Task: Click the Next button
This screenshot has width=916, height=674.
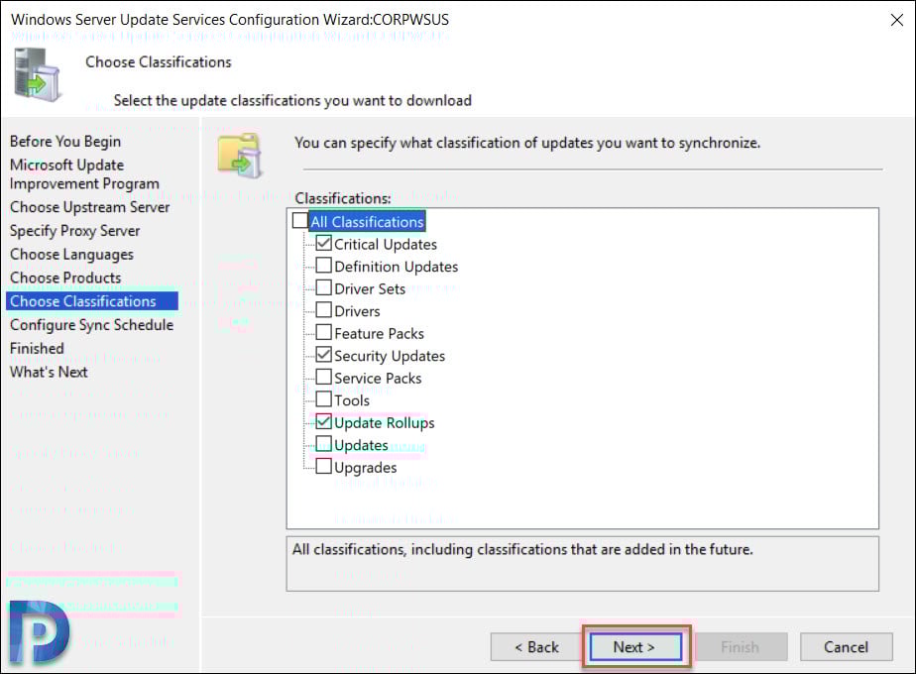Action: [635, 647]
